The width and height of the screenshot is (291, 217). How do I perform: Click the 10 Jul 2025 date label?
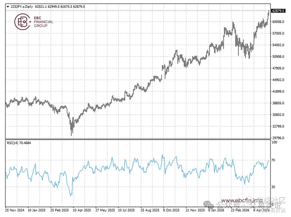126,210
